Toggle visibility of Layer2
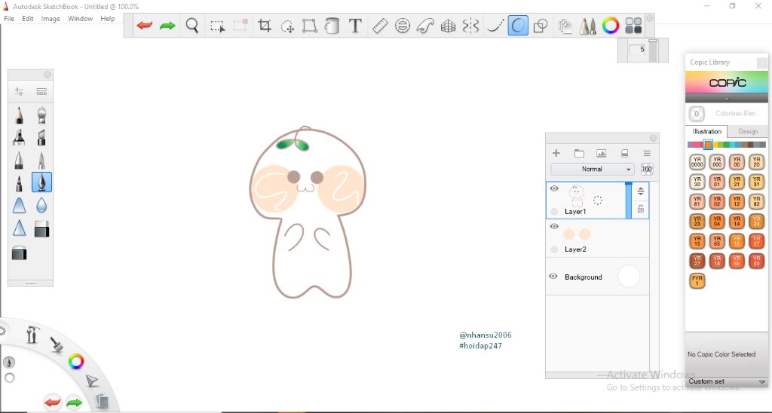Viewport: 772px width, 413px height. tap(554, 226)
